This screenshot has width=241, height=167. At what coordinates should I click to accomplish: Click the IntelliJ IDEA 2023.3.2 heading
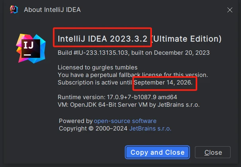click(103, 39)
